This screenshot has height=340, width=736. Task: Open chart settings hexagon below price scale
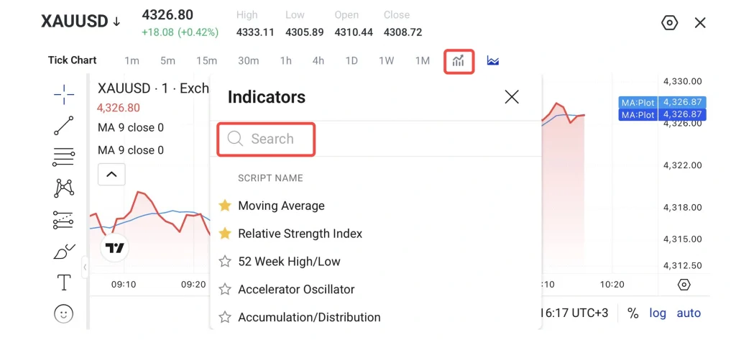click(x=684, y=285)
